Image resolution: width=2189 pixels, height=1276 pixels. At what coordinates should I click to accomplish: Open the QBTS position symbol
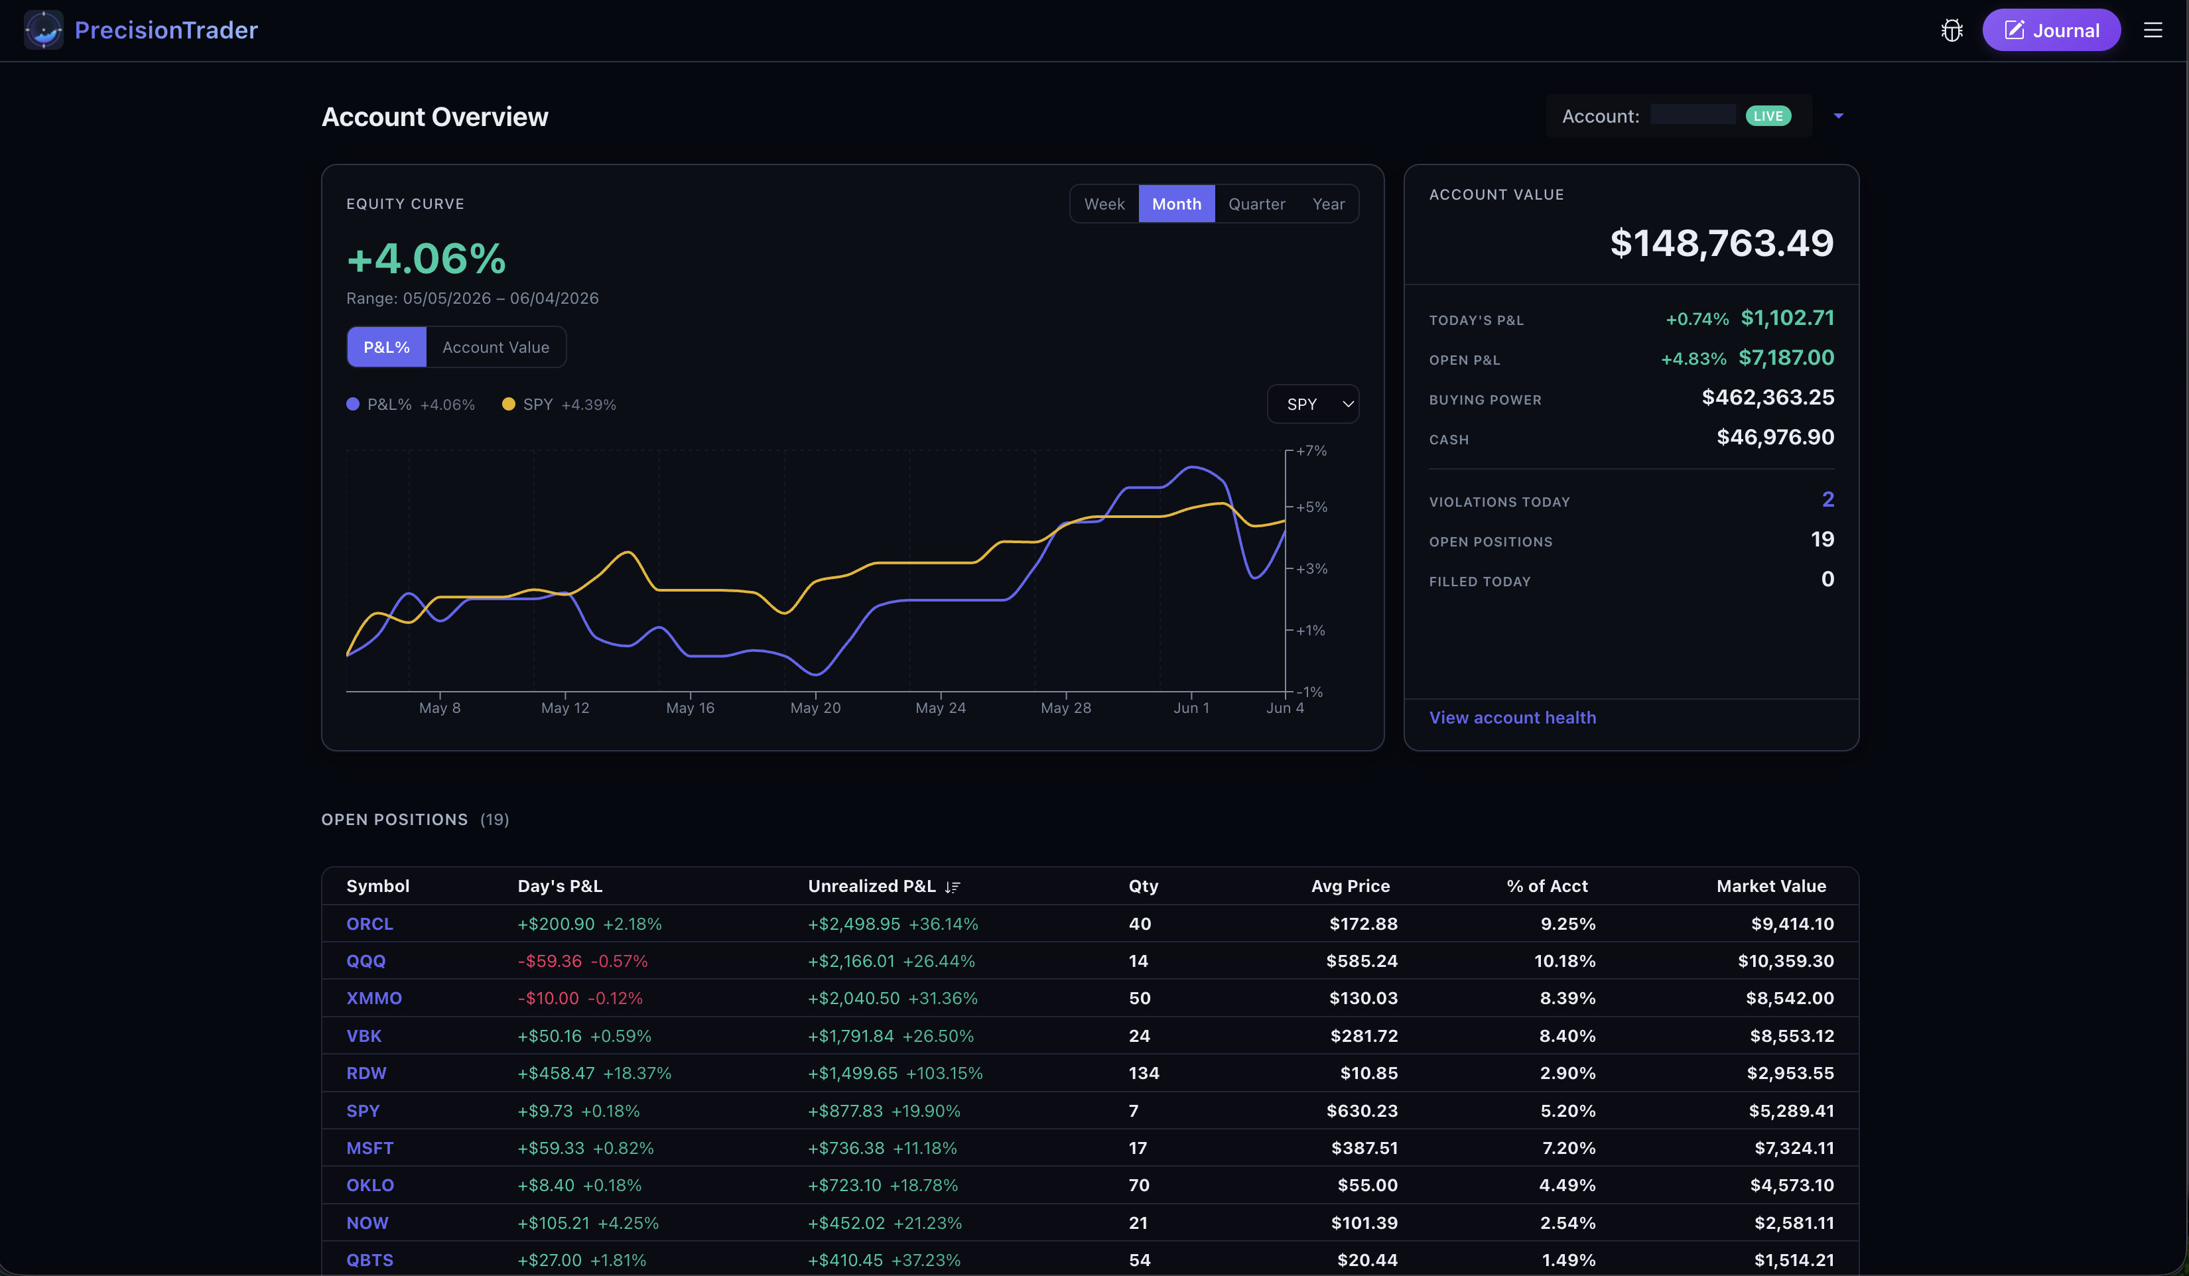tap(370, 1260)
